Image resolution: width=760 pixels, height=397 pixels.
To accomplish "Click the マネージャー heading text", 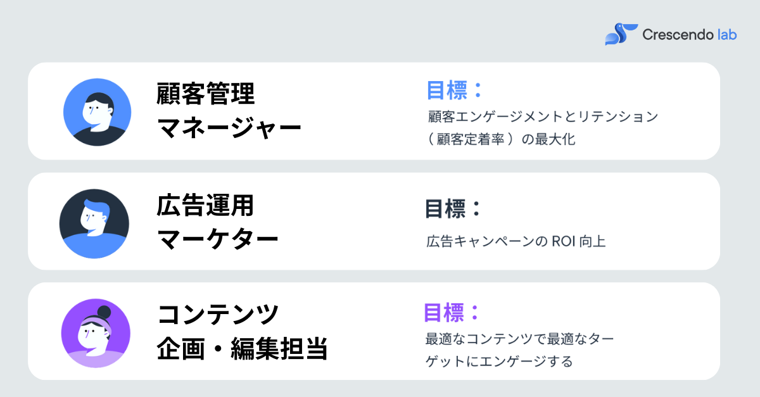I will tap(229, 130).
